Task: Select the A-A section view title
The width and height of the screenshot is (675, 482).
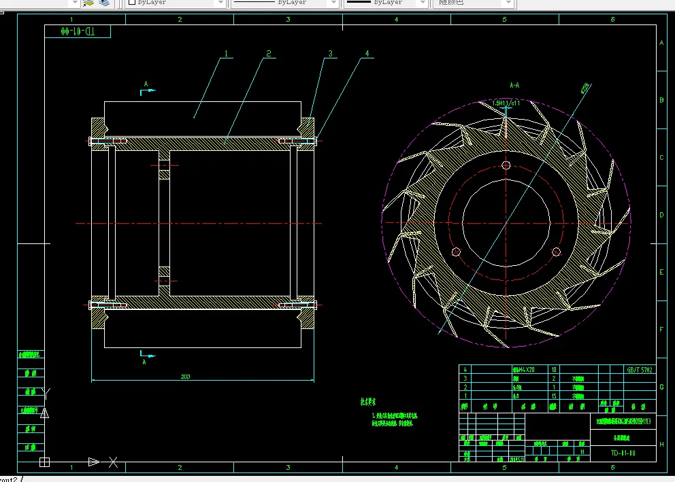Action: (514, 85)
